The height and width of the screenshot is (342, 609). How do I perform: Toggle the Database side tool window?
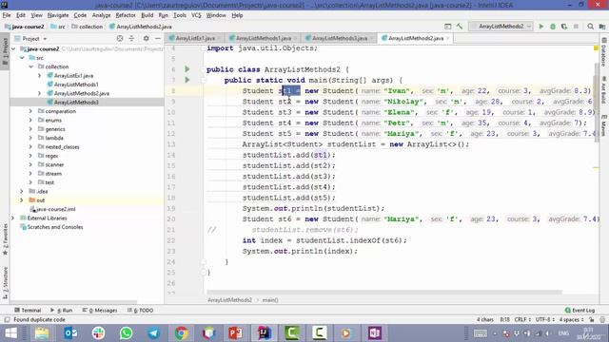tap(604, 52)
